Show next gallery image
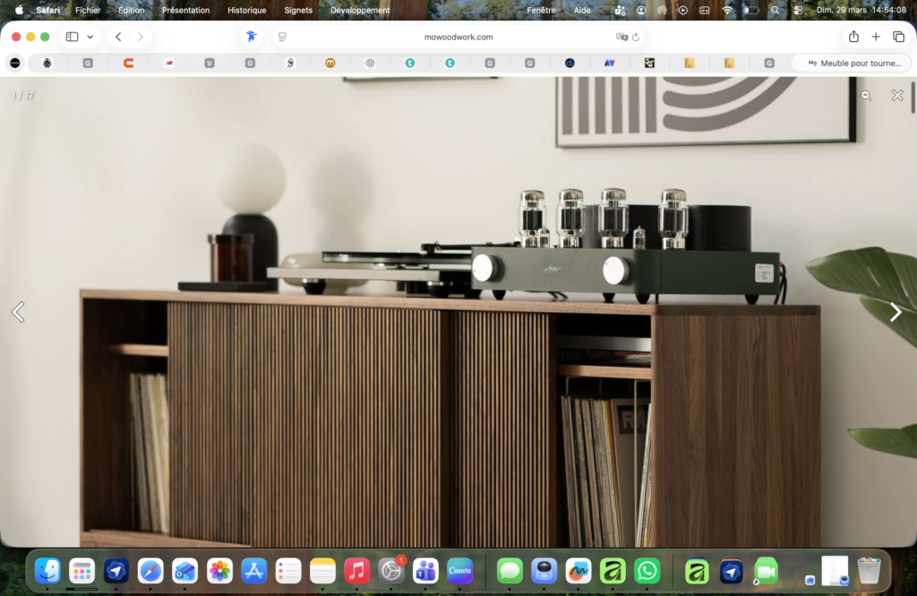 [896, 311]
